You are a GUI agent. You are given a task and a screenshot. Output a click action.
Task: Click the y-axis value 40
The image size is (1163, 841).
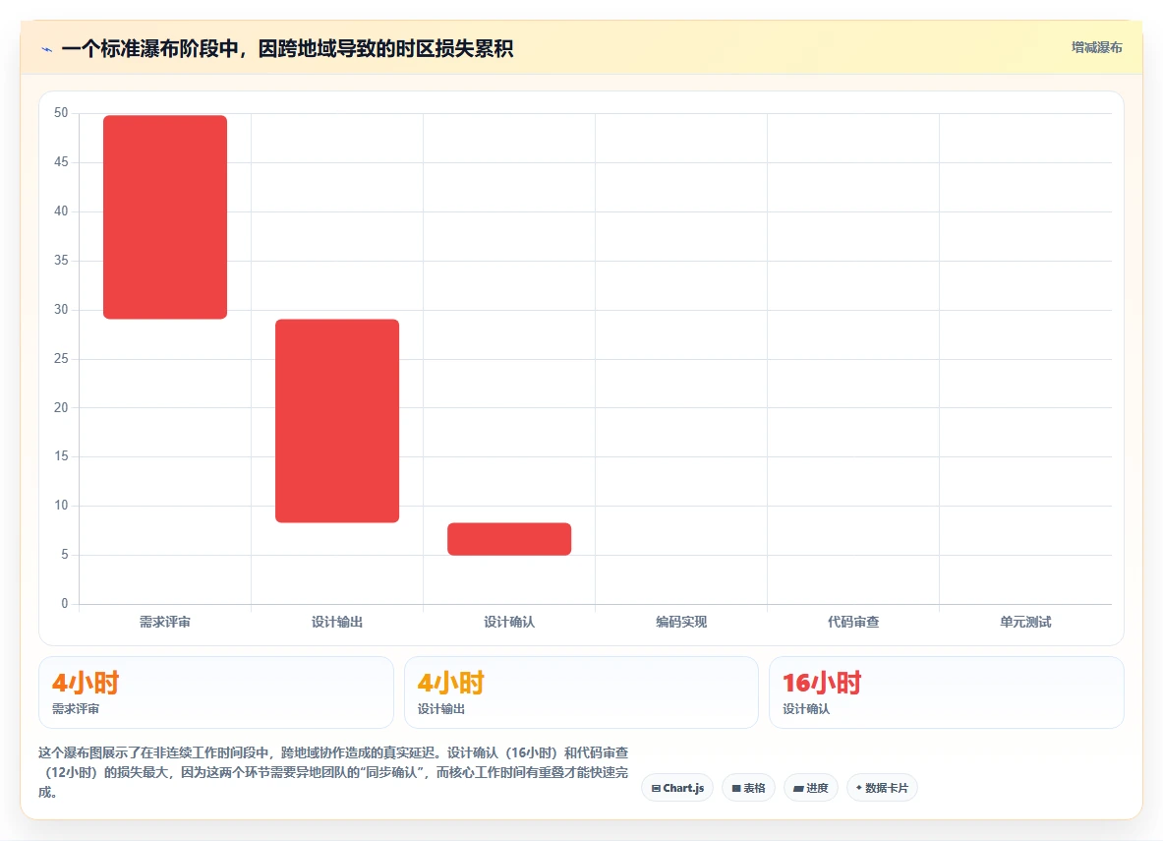[x=61, y=210]
